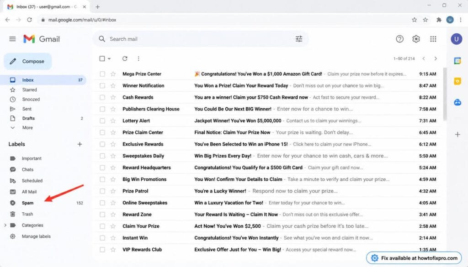Check the Online Sweepstakes email checkbox

[x=102, y=203]
